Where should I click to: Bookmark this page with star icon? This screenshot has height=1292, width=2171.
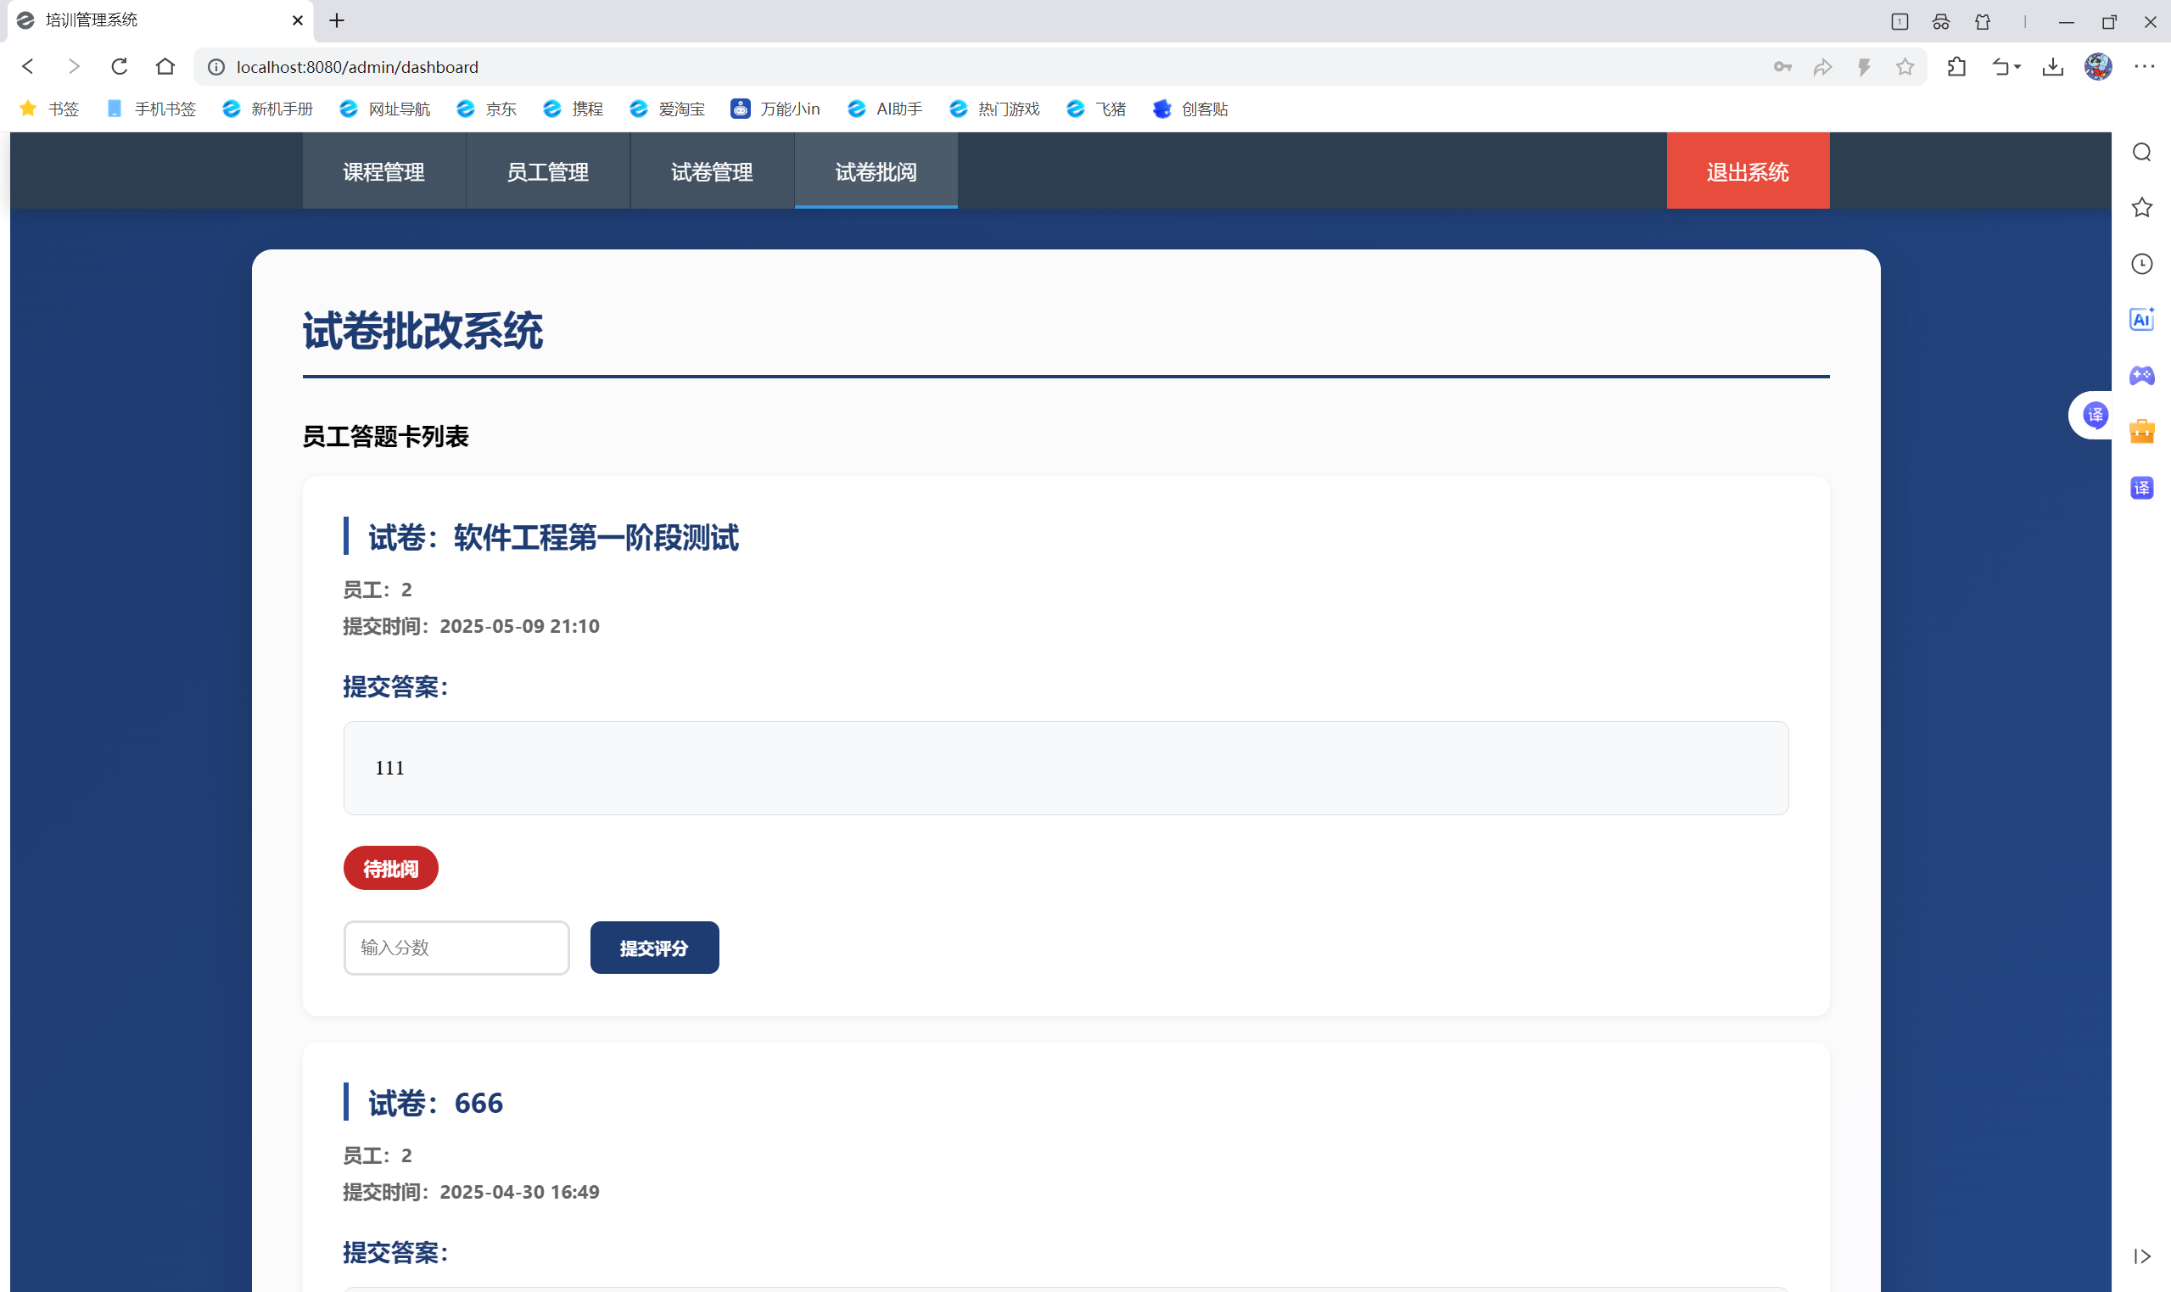coord(1905,67)
